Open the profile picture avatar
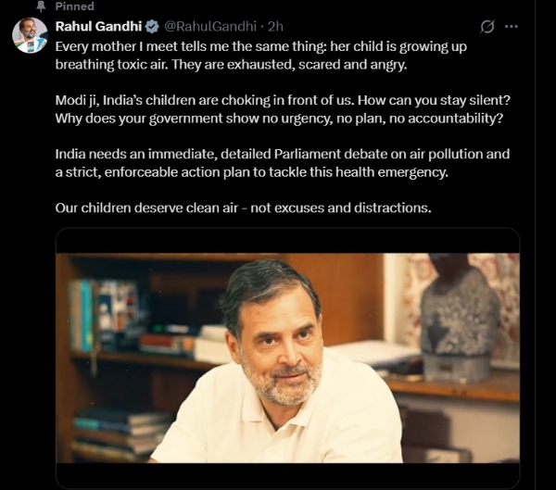The height and width of the screenshot is (490, 556). pos(30,35)
